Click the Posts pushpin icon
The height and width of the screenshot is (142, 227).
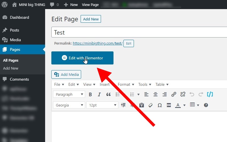pos(5,30)
